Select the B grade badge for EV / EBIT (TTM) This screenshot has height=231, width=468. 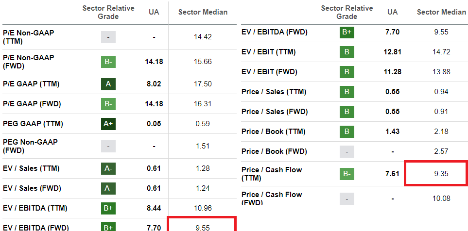tap(347, 52)
